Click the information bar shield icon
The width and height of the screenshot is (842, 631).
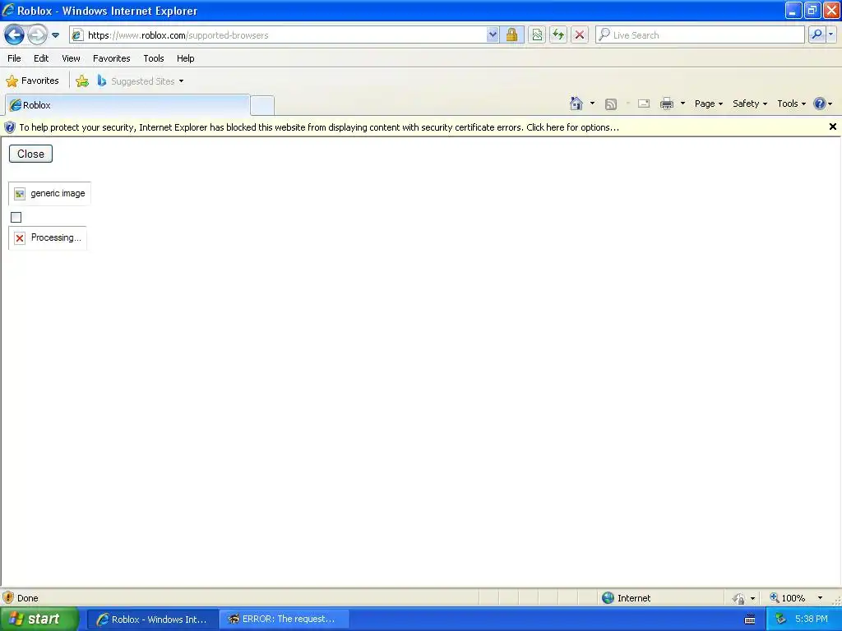(10, 127)
